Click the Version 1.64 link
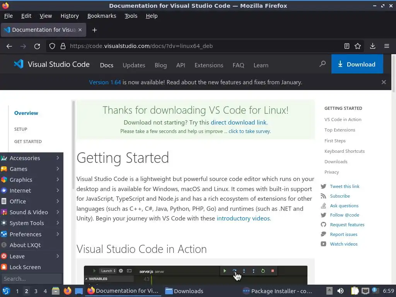This screenshot has height=297, width=396. click(105, 82)
